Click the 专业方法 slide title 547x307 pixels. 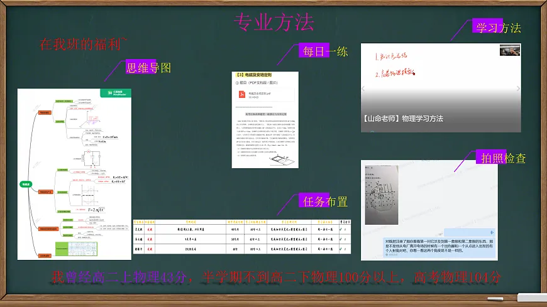[274, 22]
